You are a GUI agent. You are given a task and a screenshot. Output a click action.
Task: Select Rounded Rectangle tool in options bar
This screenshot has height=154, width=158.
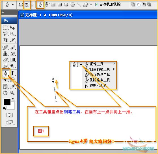60,4
